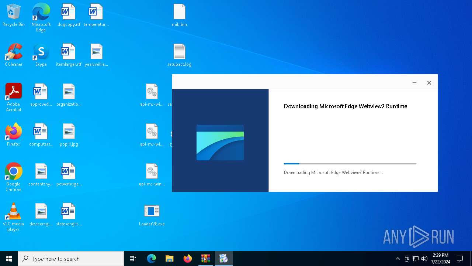Select the setupact.log file icon
The image size is (472, 266).
(179, 55)
